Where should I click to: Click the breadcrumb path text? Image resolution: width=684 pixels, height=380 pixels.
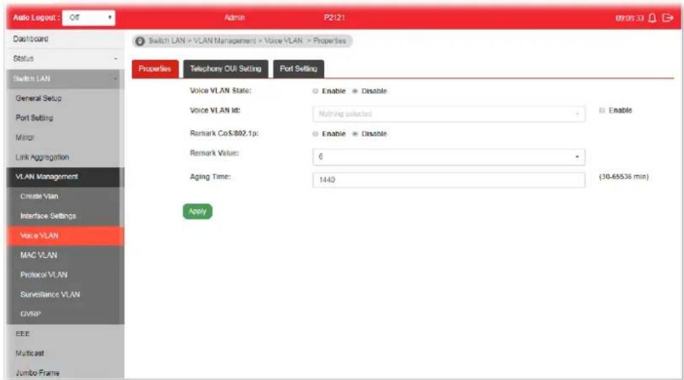247,41
